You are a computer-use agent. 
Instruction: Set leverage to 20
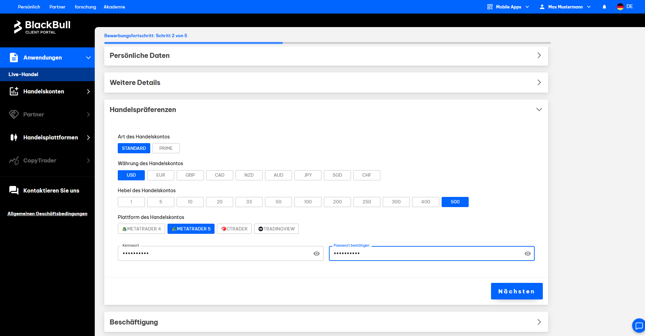[220, 202]
